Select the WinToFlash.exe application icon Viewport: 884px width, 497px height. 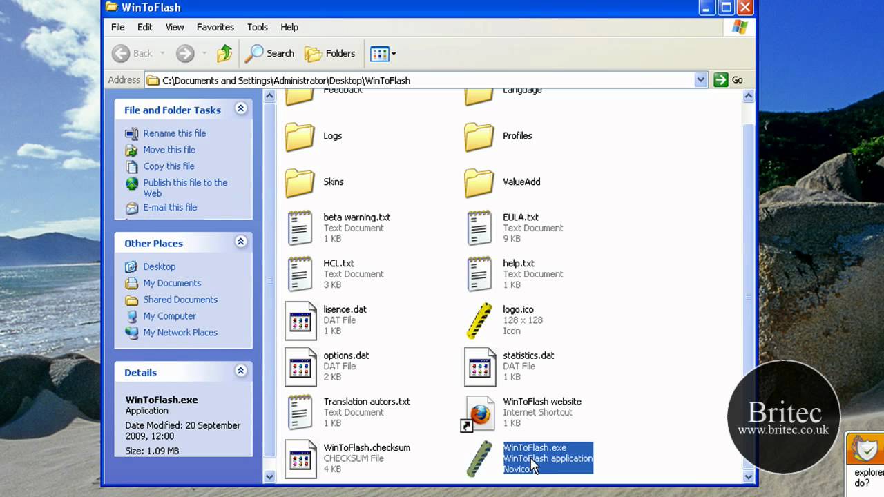click(479, 458)
